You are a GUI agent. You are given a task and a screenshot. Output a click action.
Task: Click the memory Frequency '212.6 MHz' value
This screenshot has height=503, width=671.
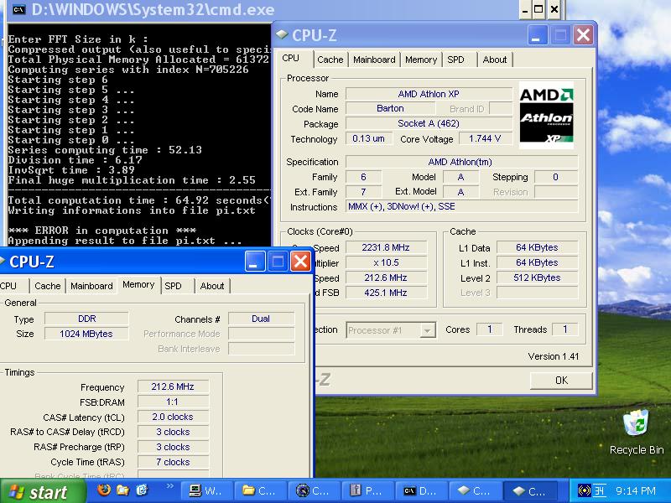[173, 386]
